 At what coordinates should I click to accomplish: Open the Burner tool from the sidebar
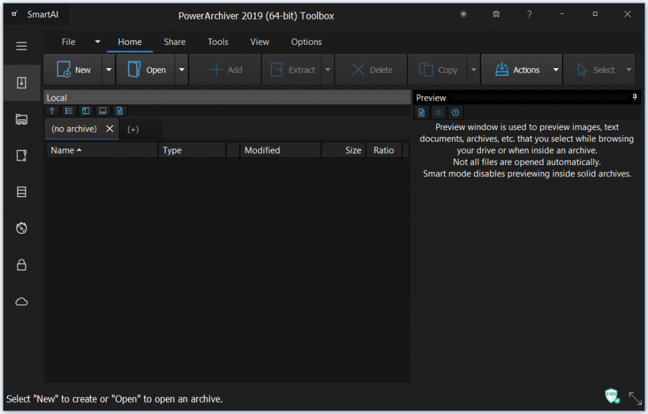(x=21, y=228)
